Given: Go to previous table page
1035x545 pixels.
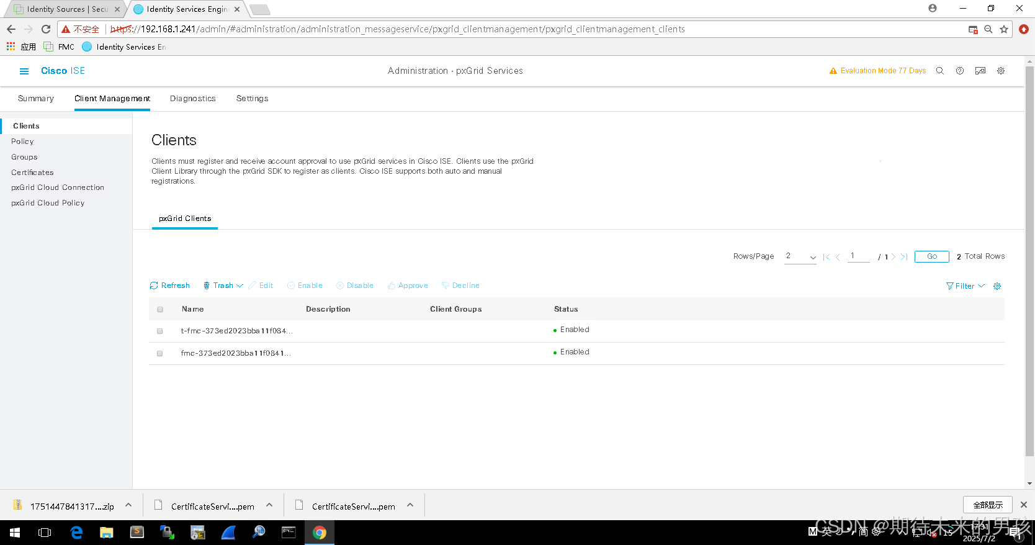Looking at the screenshot, I should point(838,257).
